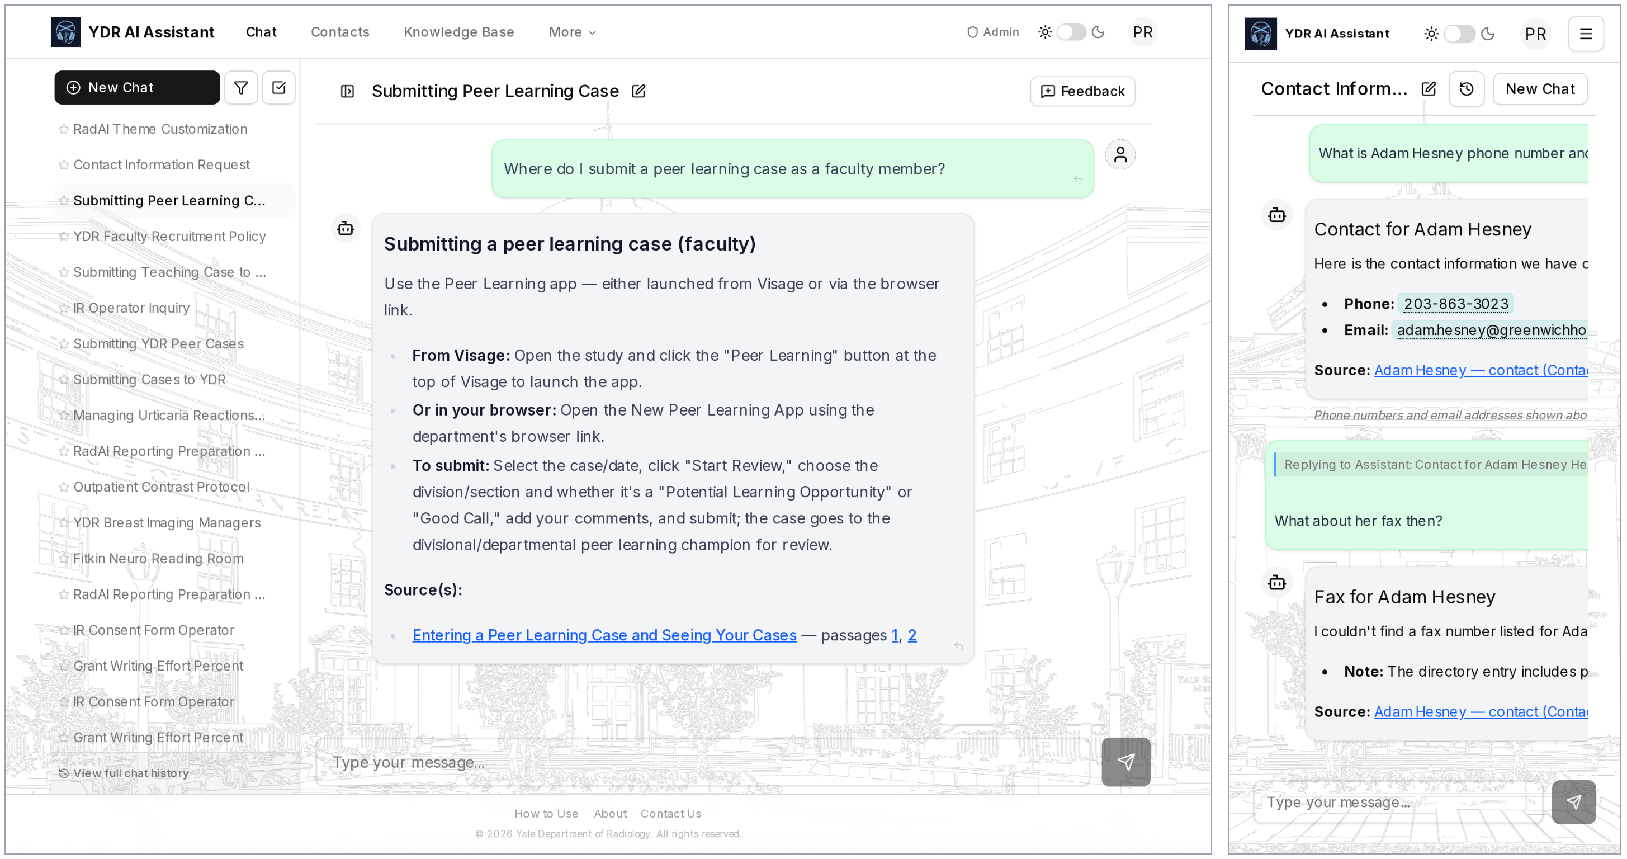Screen dimensions: 1627x859
Task: Toggle dark mode switch in main header
Action: point(1071,32)
